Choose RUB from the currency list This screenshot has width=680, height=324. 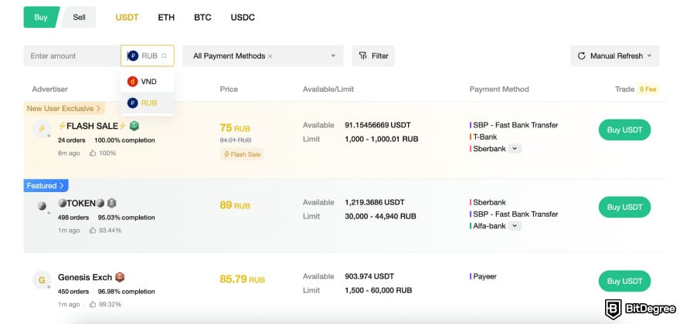coord(148,103)
